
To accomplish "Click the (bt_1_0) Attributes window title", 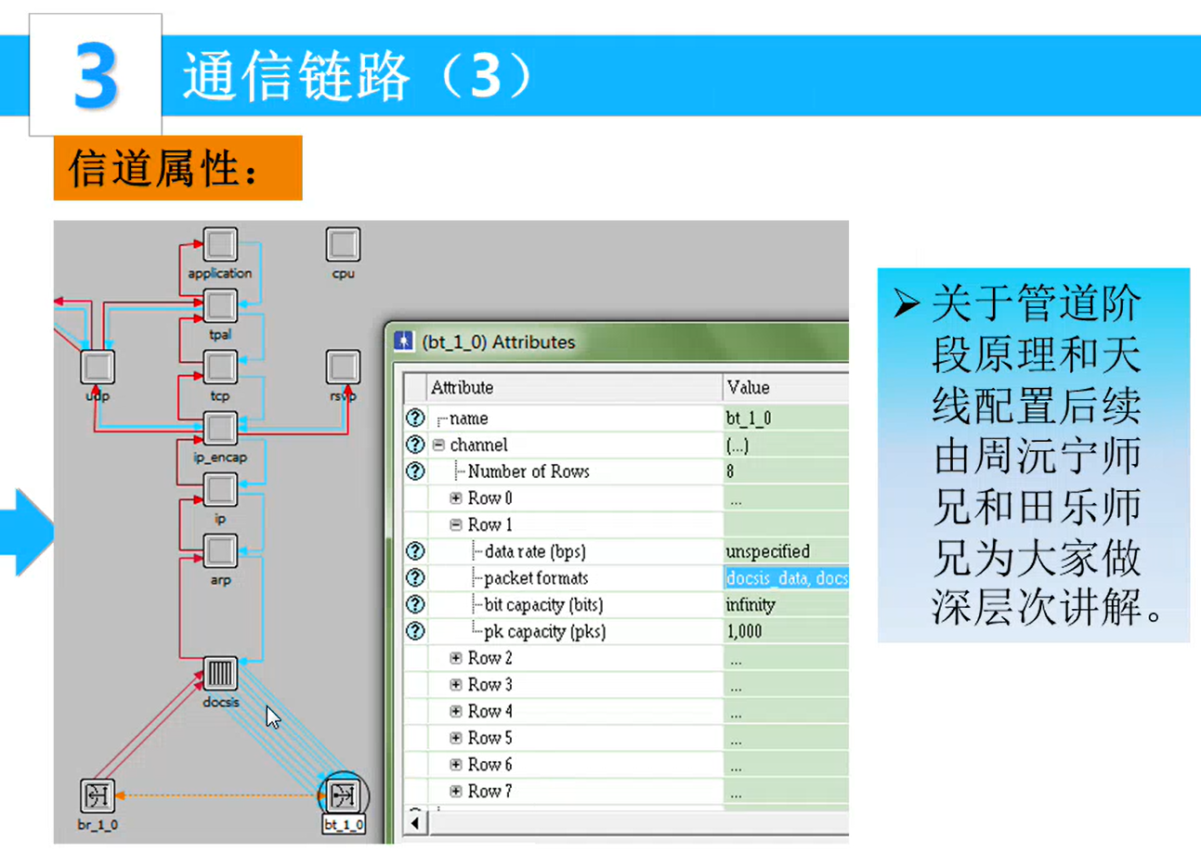I will point(498,342).
